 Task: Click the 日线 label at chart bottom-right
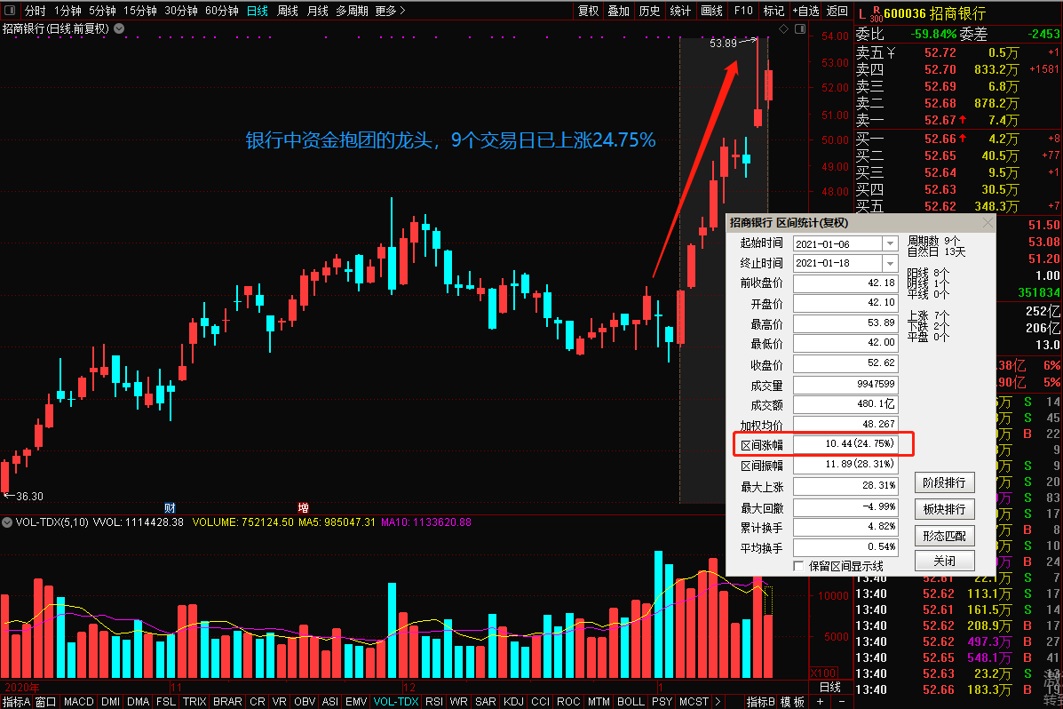[x=830, y=688]
